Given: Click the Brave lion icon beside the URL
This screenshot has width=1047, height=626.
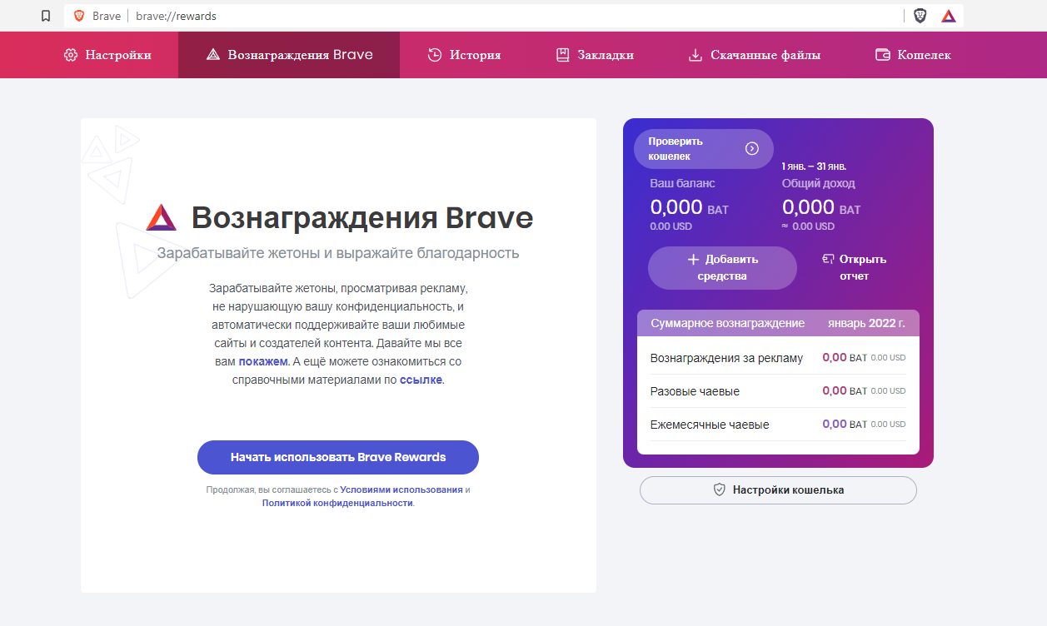Looking at the screenshot, I should point(79,16).
